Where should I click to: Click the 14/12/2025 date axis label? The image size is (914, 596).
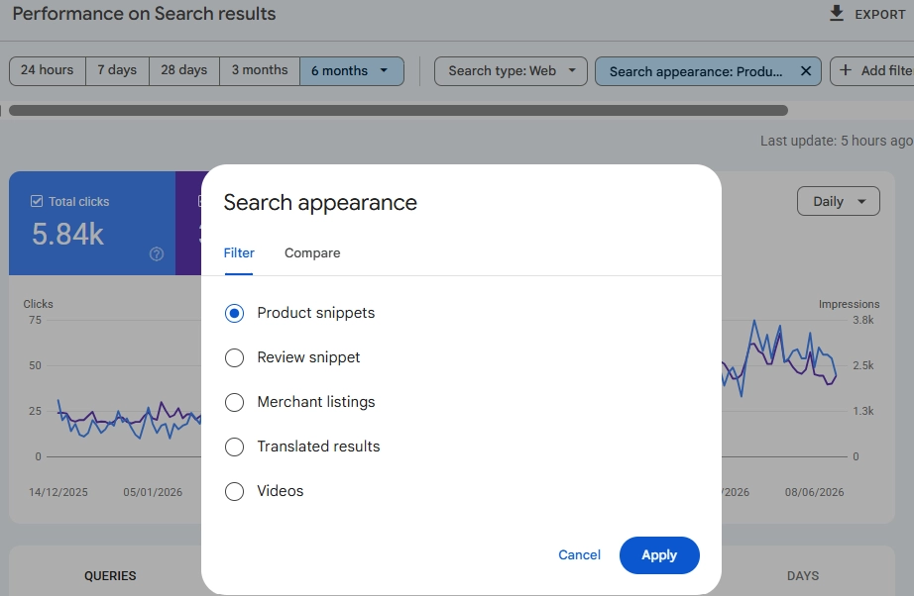coord(58,492)
